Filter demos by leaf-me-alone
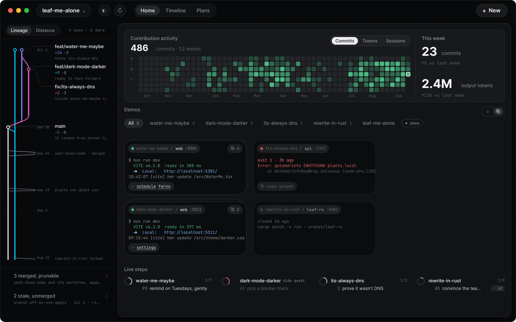 tap(378, 123)
